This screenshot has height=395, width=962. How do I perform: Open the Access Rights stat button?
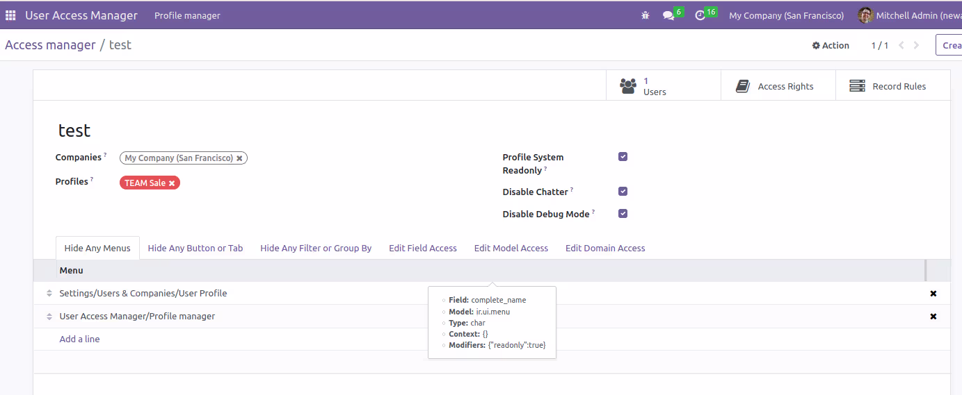click(778, 86)
